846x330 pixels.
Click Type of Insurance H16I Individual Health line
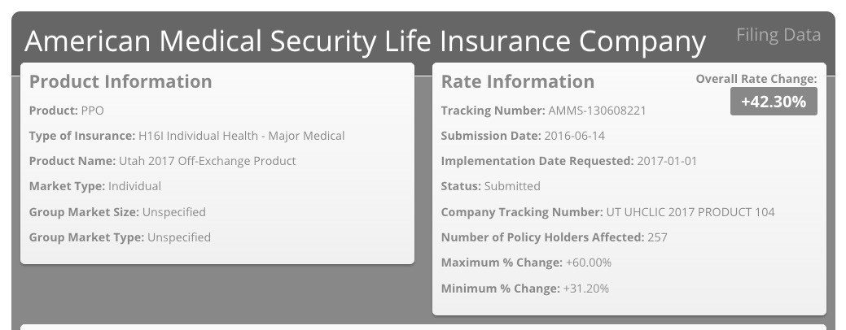click(186, 136)
